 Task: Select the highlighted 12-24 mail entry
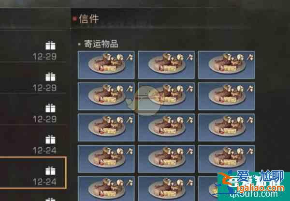pos(33,172)
